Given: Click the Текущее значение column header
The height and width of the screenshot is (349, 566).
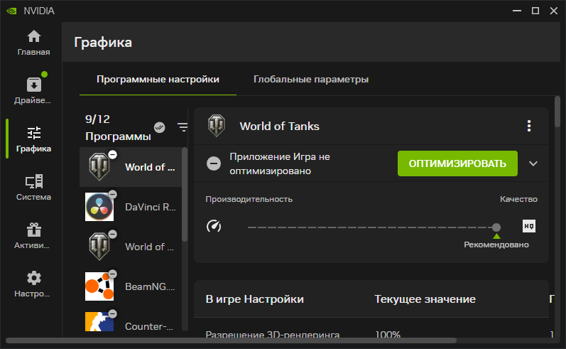Looking at the screenshot, I should click(425, 299).
